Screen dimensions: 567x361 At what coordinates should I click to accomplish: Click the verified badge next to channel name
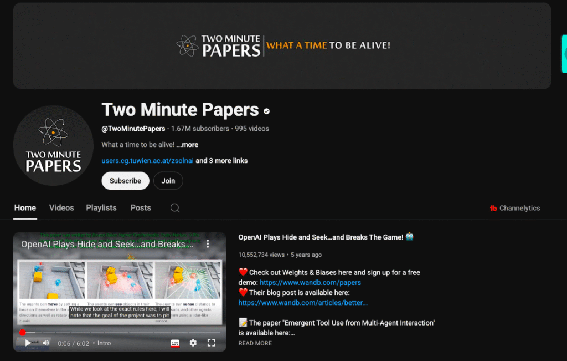[266, 111]
